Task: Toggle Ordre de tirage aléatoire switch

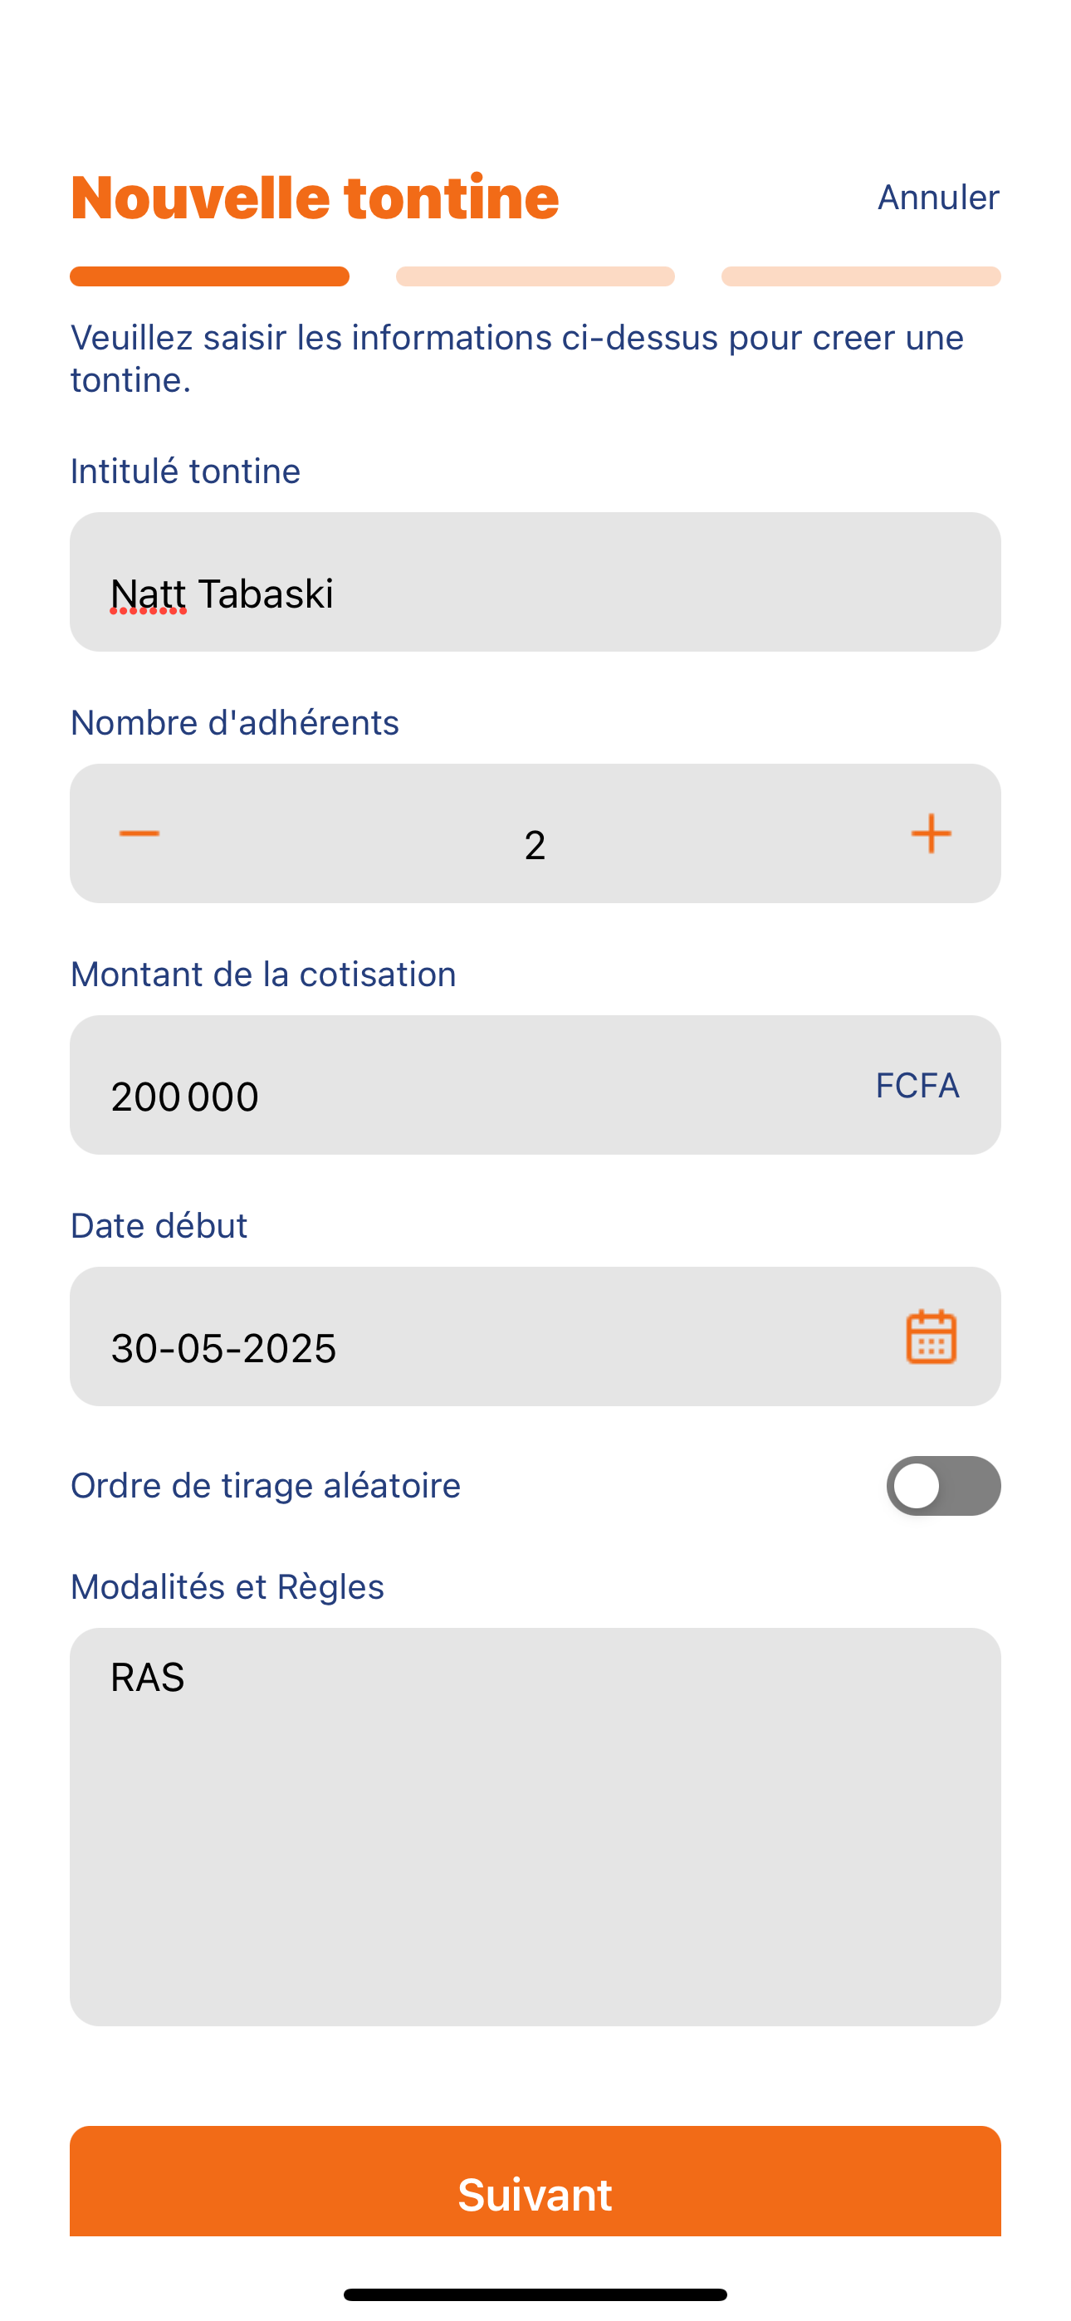Action: 943,1486
